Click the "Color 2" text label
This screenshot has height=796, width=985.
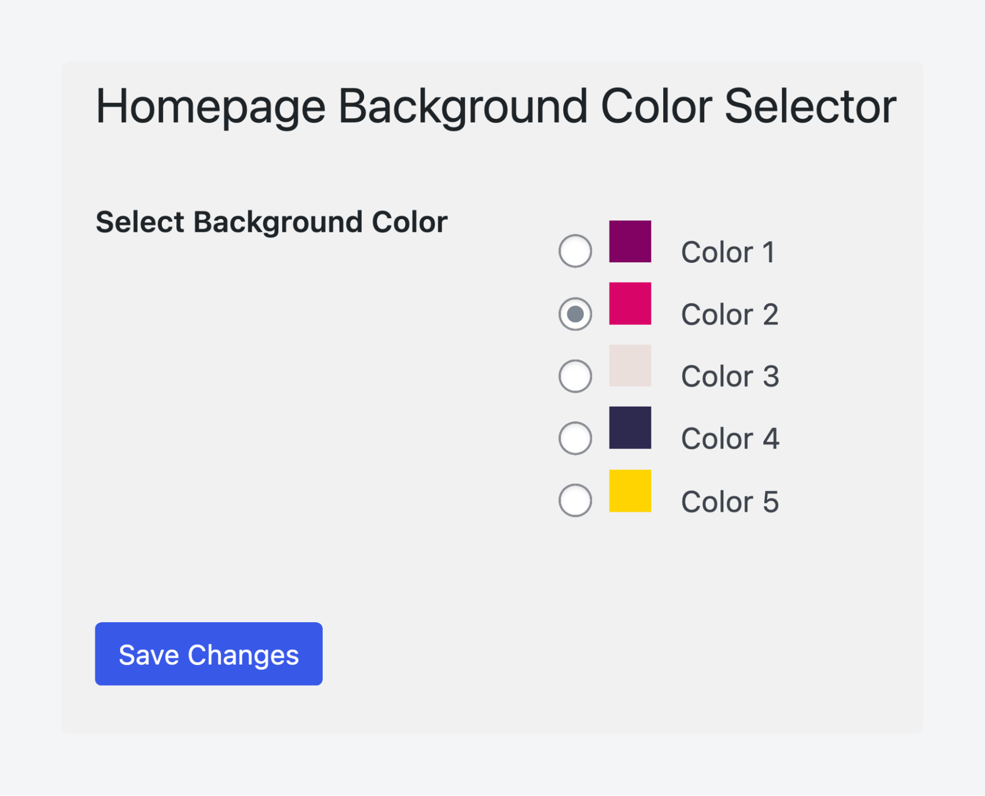click(729, 315)
